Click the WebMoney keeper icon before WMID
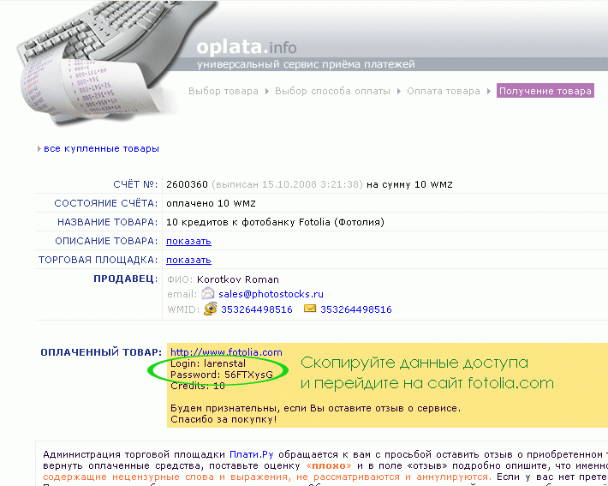608x486 pixels. (x=210, y=309)
